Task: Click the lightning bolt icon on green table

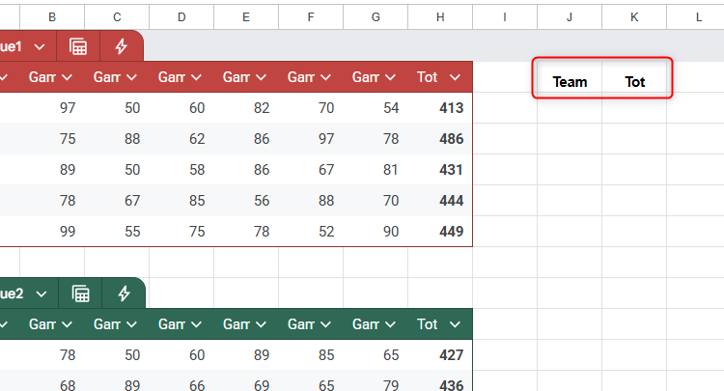Action: click(124, 293)
